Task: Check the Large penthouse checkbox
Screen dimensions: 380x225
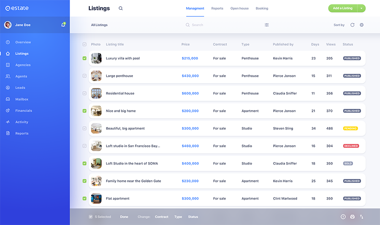Action: (x=84, y=76)
